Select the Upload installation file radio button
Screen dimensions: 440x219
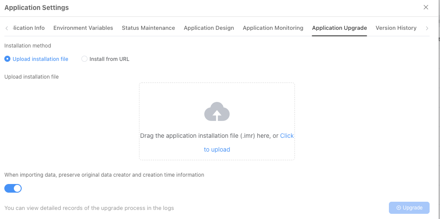(7, 59)
